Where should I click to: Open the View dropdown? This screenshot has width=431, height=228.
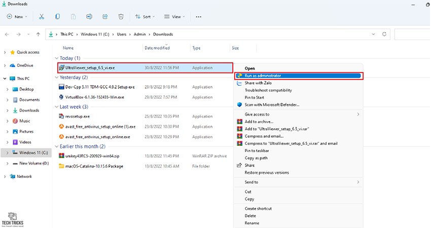pyautogui.click(x=174, y=17)
